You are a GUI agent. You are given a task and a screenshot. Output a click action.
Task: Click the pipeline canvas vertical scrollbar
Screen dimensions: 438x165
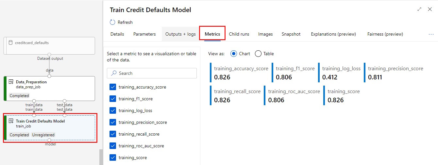pyautogui.click(x=101, y=157)
